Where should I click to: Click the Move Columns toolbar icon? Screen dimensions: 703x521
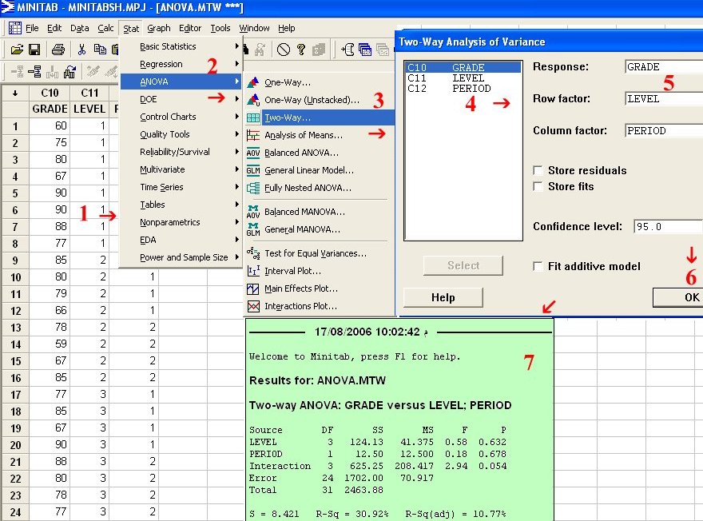click(70, 71)
